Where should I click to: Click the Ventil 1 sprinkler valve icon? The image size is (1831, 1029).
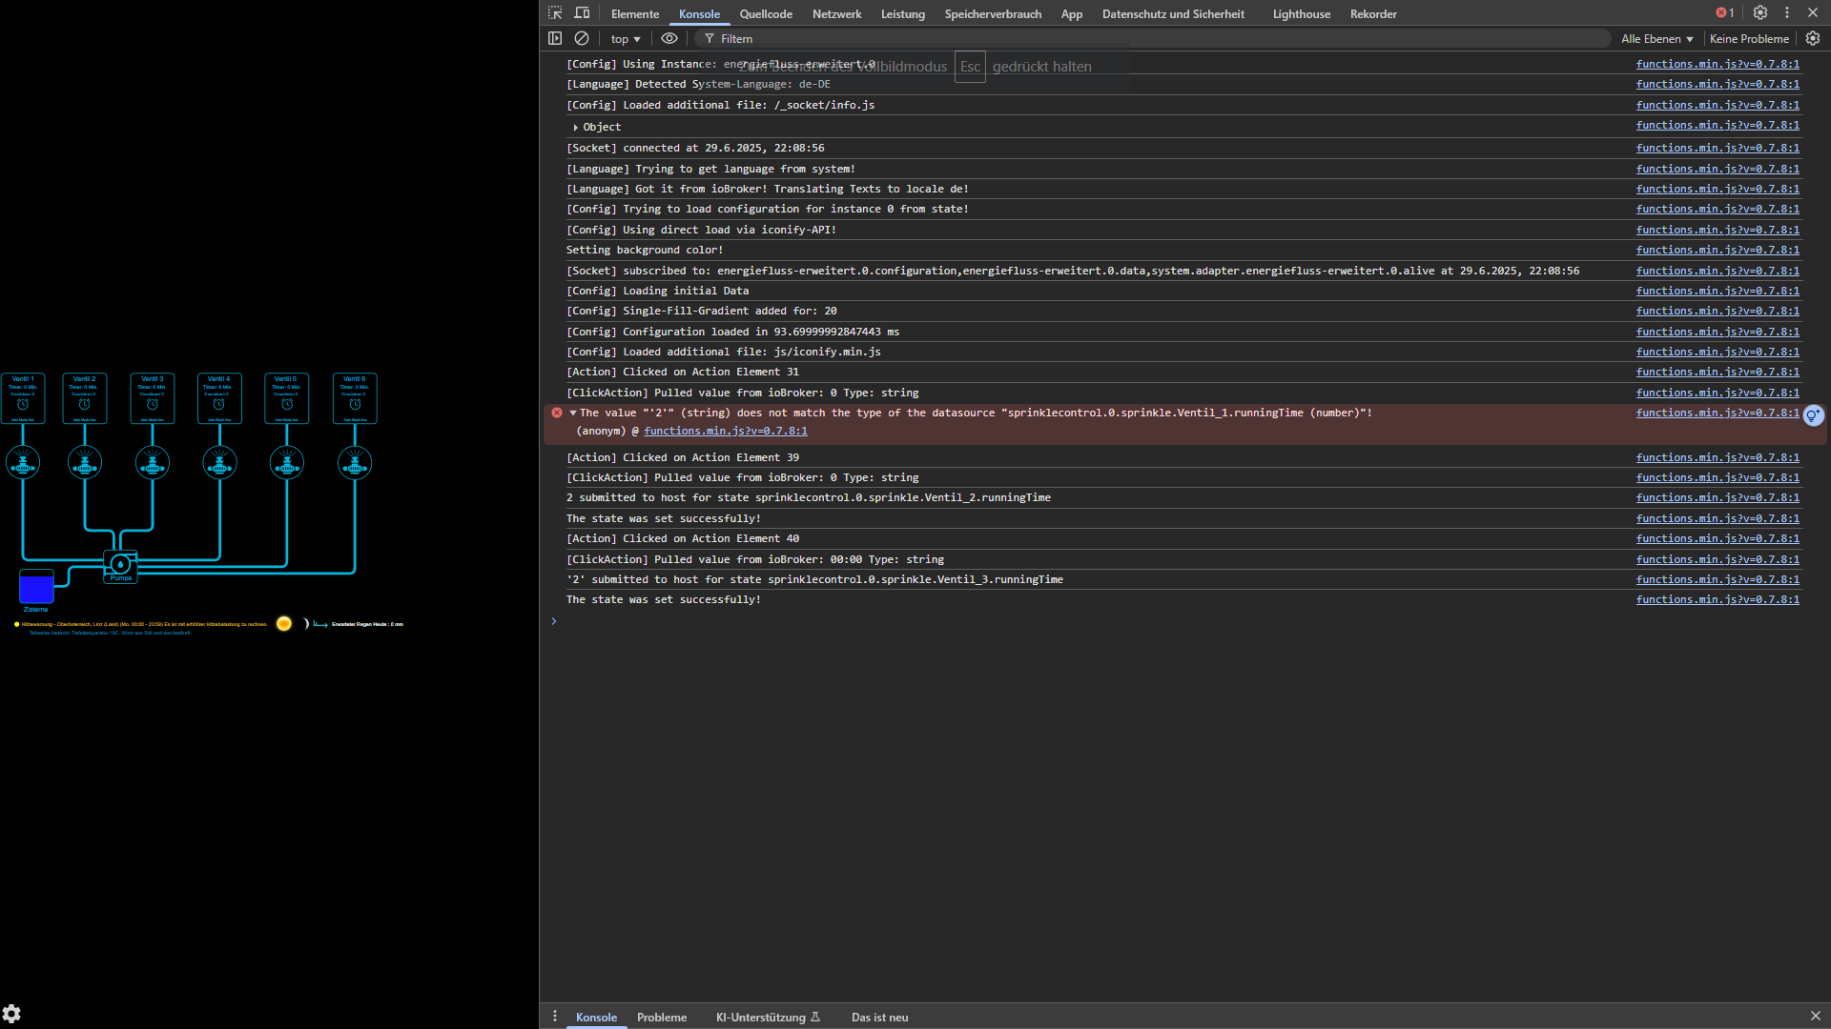pyautogui.click(x=23, y=464)
